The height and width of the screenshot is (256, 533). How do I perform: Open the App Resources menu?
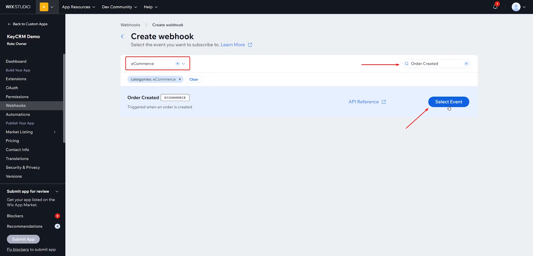tap(79, 7)
